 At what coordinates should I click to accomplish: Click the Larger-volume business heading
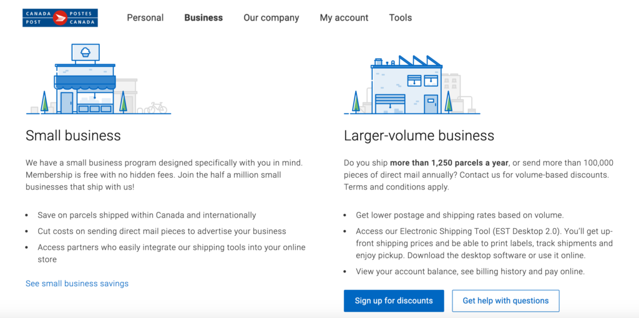pos(419,135)
